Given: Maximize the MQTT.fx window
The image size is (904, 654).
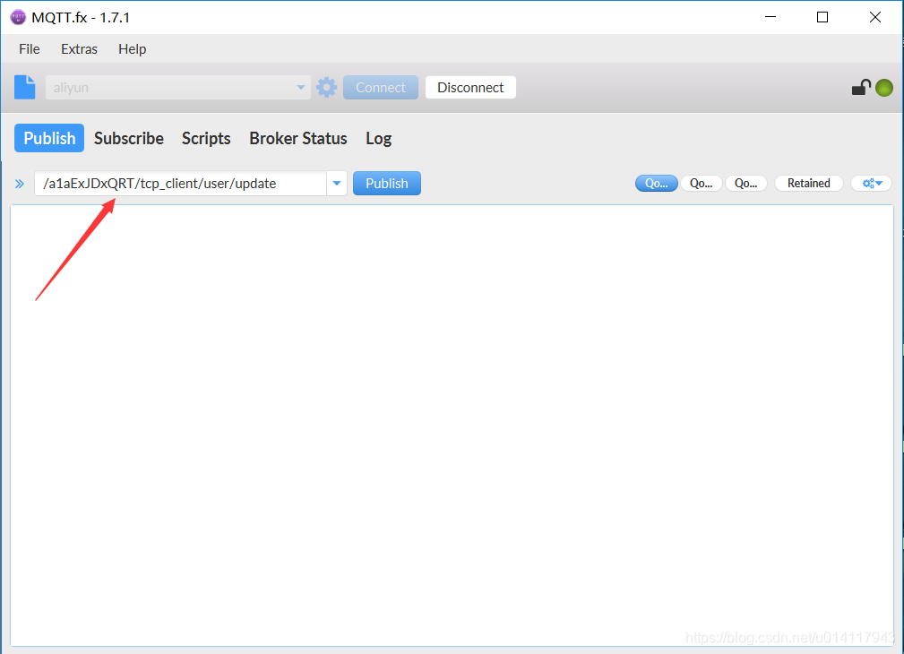Looking at the screenshot, I should click(822, 17).
